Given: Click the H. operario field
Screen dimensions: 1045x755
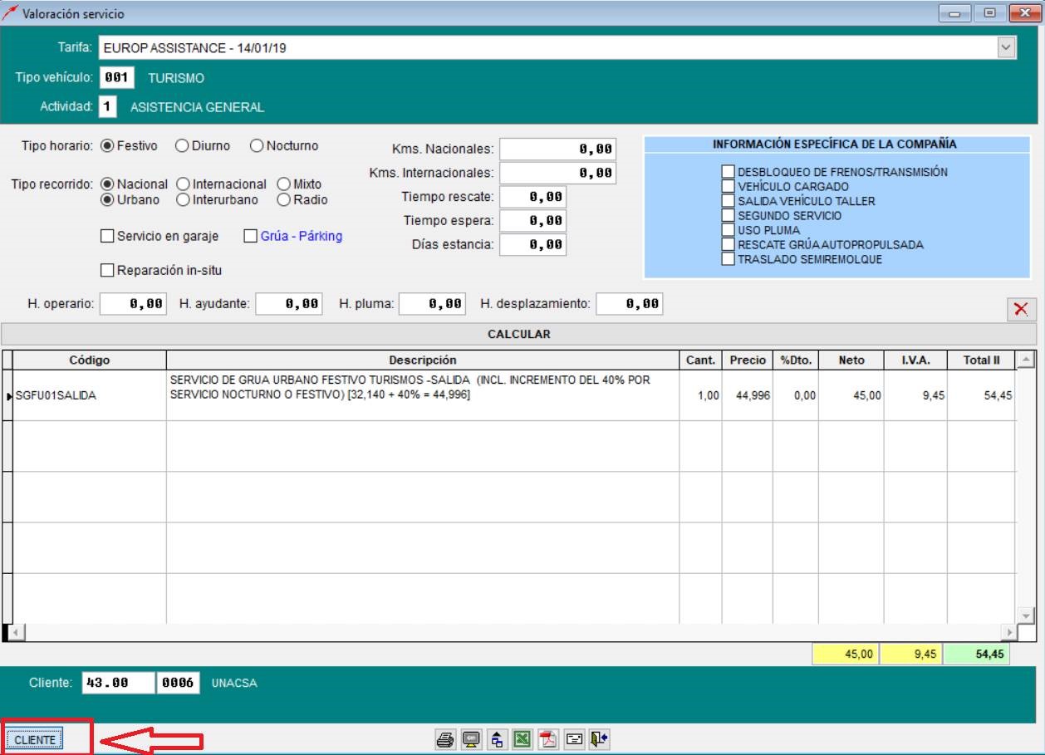Looking at the screenshot, I should tap(134, 304).
